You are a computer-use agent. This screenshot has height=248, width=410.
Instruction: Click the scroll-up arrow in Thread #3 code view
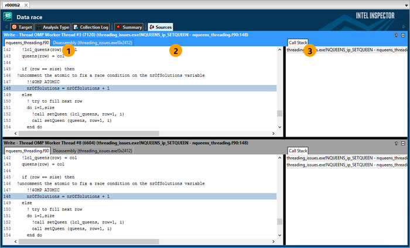pyautogui.click(x=279, y=49)
